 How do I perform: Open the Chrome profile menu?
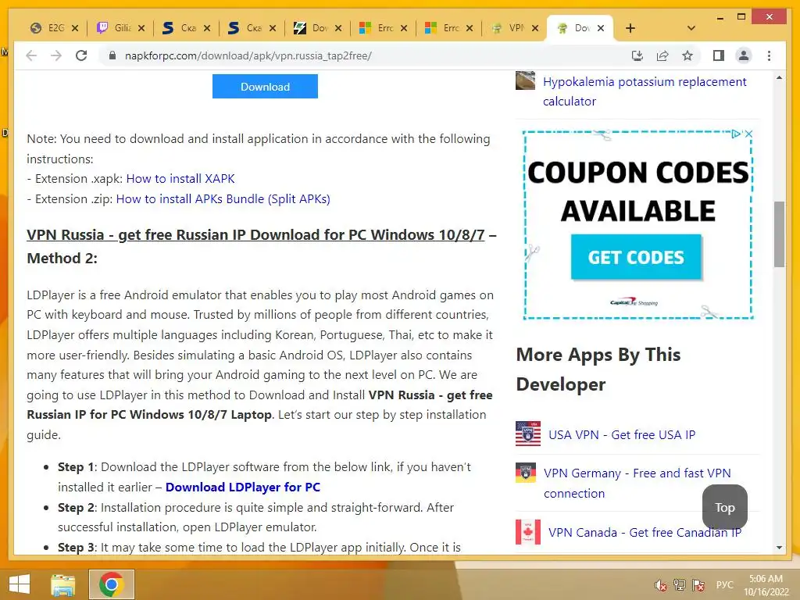[x=744, y=55]
